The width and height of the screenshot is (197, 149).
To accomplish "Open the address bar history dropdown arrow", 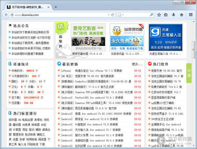I will (x=109, y=15).
